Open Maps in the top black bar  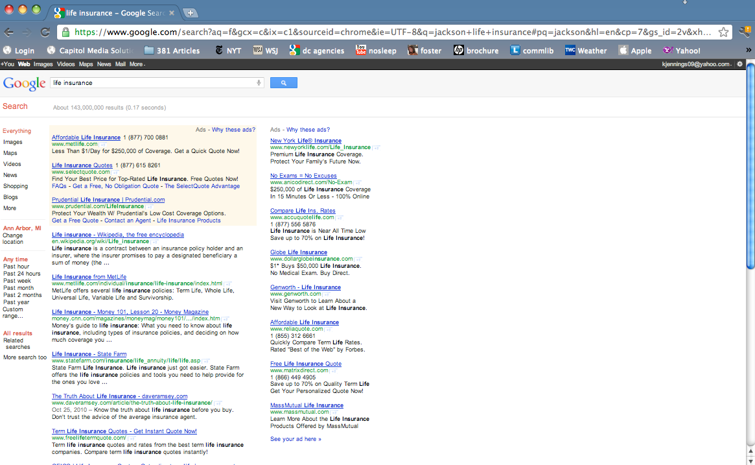[86, 64]
